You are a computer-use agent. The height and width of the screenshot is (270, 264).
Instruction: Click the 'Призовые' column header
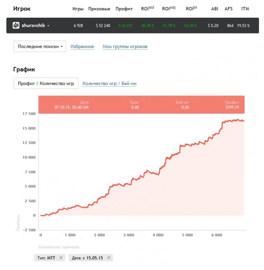click(99, 9)
